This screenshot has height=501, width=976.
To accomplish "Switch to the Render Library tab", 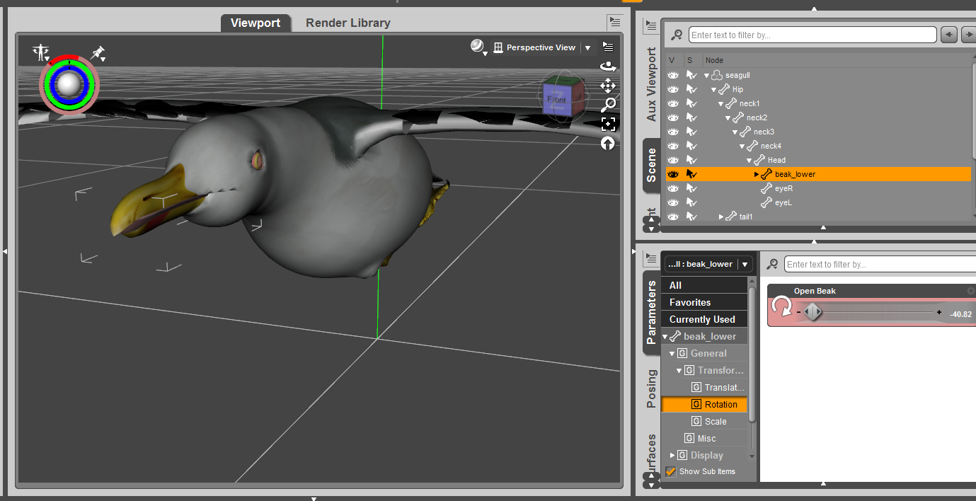I will tap(348, 23).
